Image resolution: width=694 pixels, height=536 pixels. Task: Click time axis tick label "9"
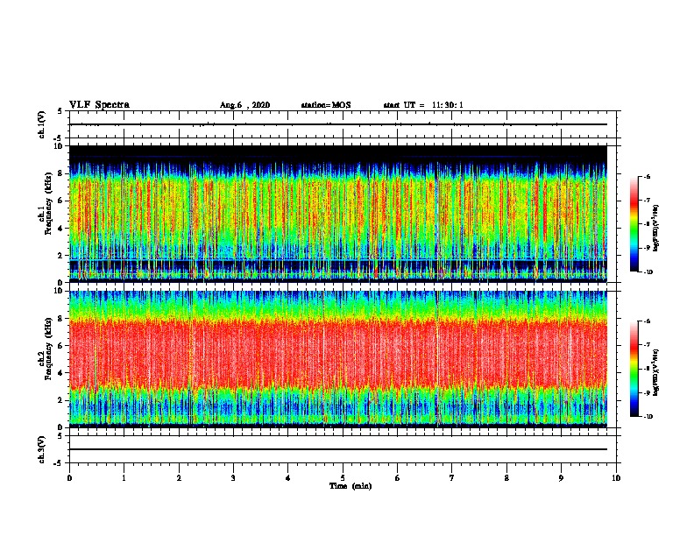pyautogui.click(x=561, y=477)
